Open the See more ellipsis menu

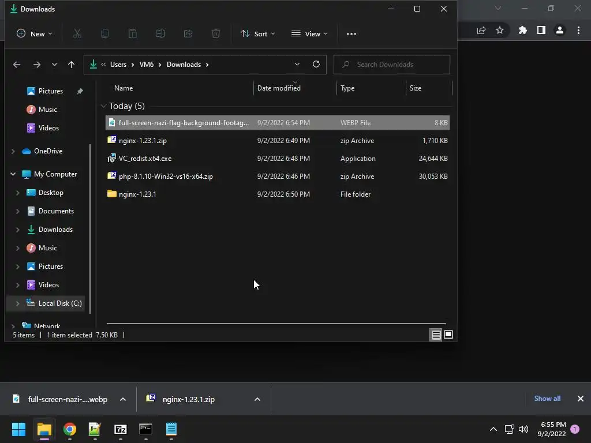click(x=351, y=34)
